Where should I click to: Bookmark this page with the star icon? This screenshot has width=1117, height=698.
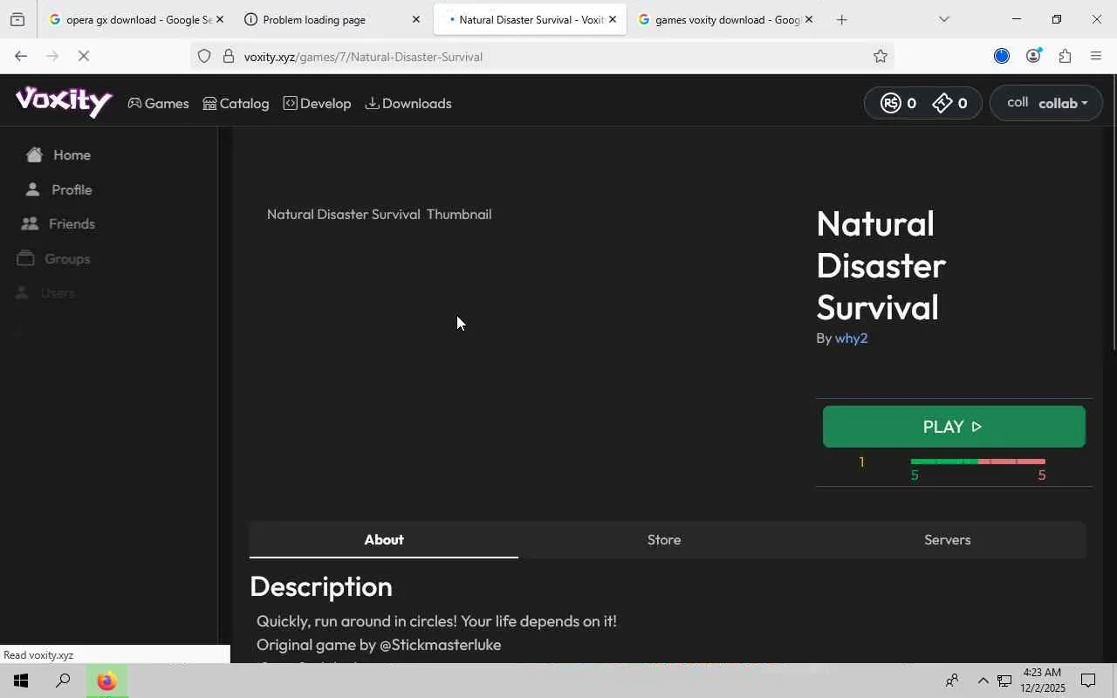click(881, 57)
